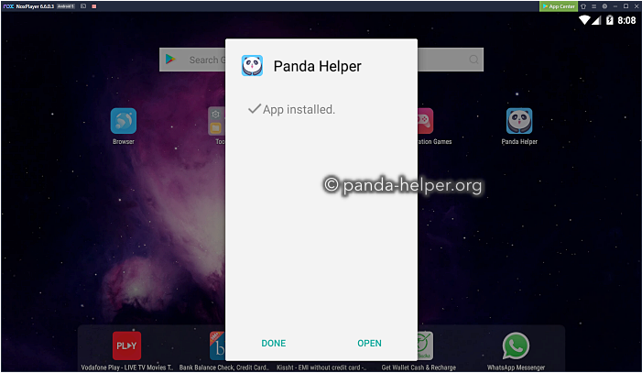Screen dimensions: 642x373
Task: Tap OPEN to launch Panda Helper
Action: coord(369,343)
